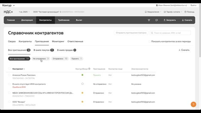Click the user profile icon near Иван Иванов
Viewport: 201px width, 113px height.
pyautogui.click(x=157, y=5)
